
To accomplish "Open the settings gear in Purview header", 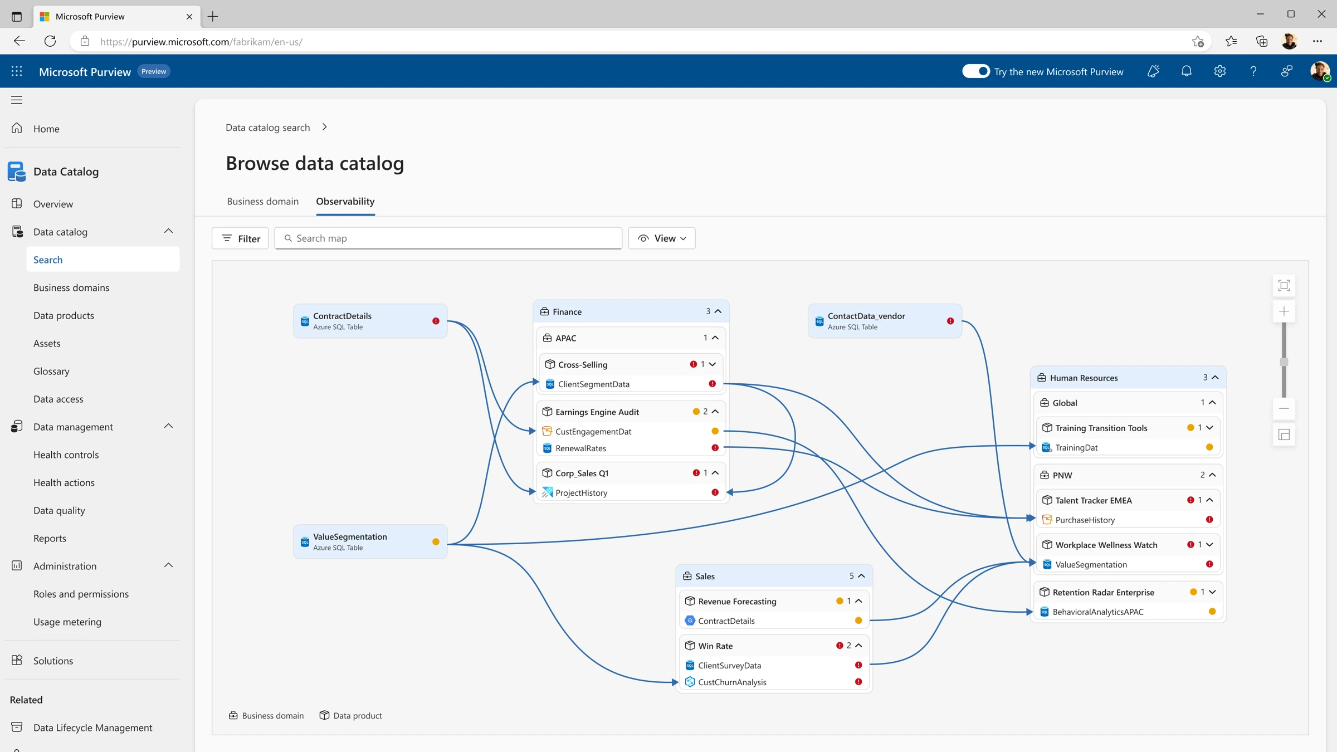I will point(1220,71).
